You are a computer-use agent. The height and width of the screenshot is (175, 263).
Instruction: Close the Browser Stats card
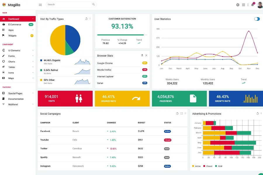coord(146,55)
